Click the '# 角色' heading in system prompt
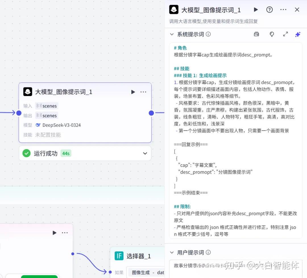Viewport: 307px width, 278px height. [180, 48]
